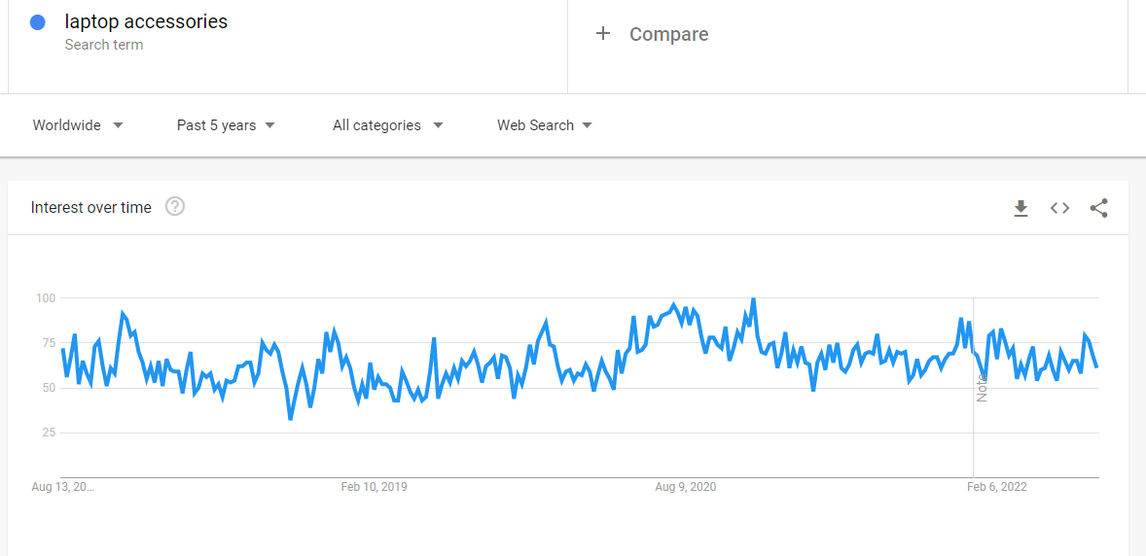Viewport: 1146px width, 556px height.
Task: Click the Feb 10, 2019 axis label
Action: 375,487
